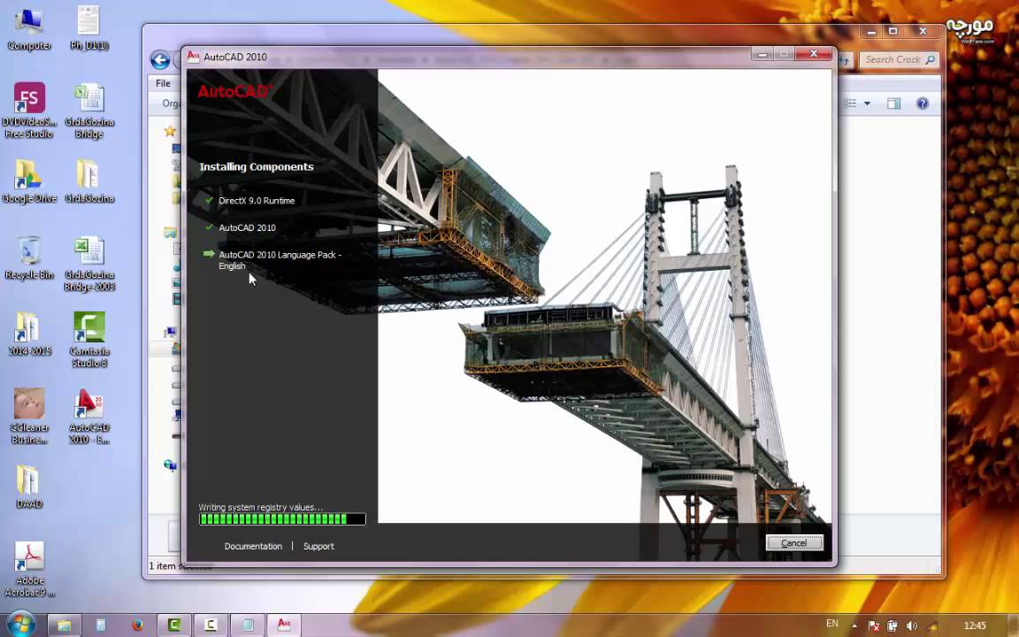This screenshot has height=637, width=1019.
Task: Open the GrdaGozina folder on desktop
Action: [89, 180]
